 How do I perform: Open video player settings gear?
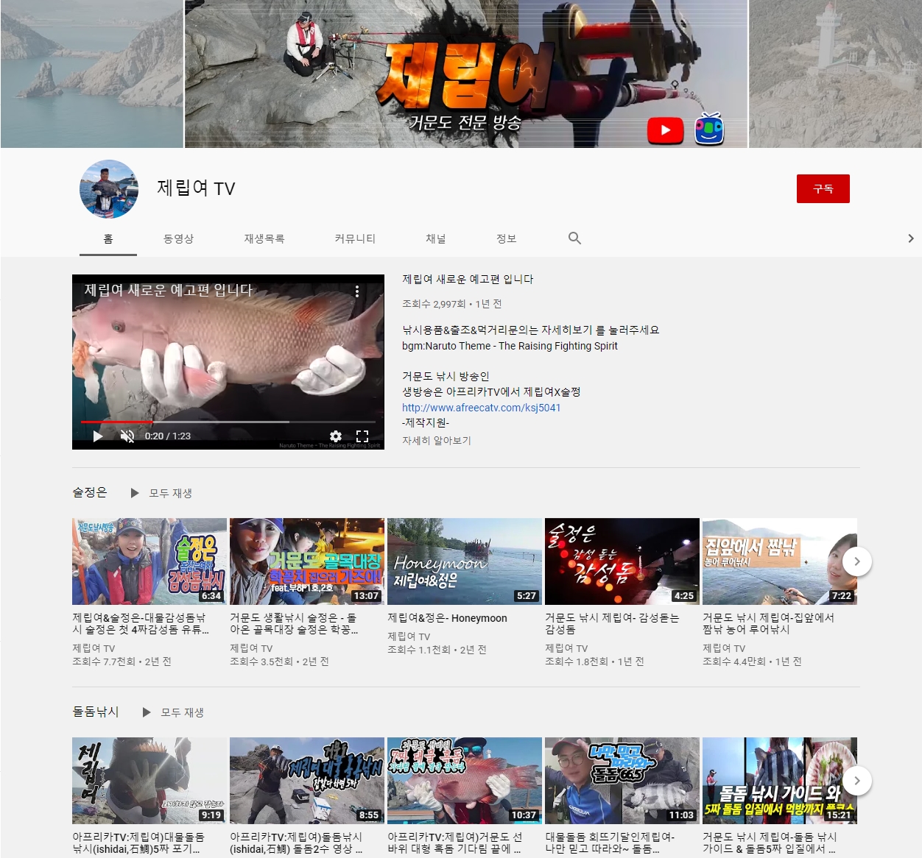335,436
